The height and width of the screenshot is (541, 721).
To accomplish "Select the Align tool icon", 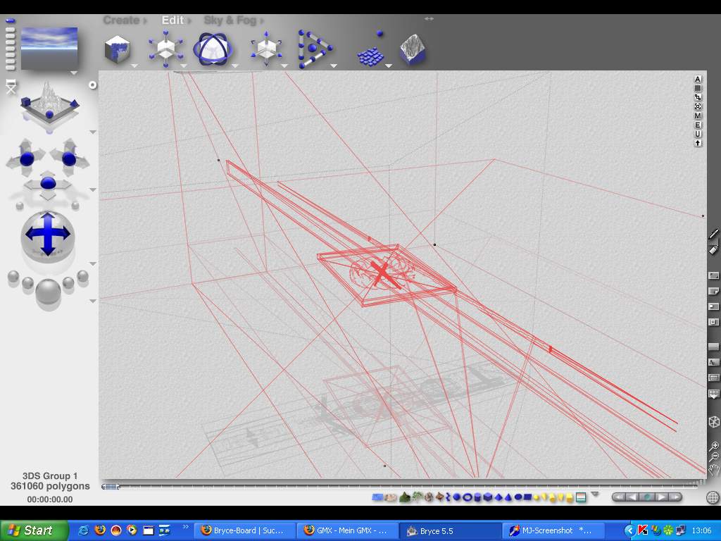I will [315, 49].
